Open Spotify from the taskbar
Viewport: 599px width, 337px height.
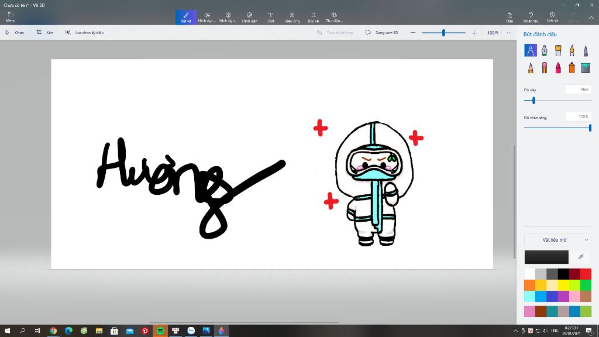pyautogui.click(x=160, y=331)
